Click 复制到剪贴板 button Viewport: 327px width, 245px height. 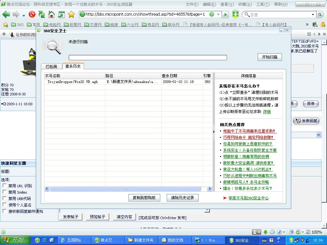[x=144, y=197]
